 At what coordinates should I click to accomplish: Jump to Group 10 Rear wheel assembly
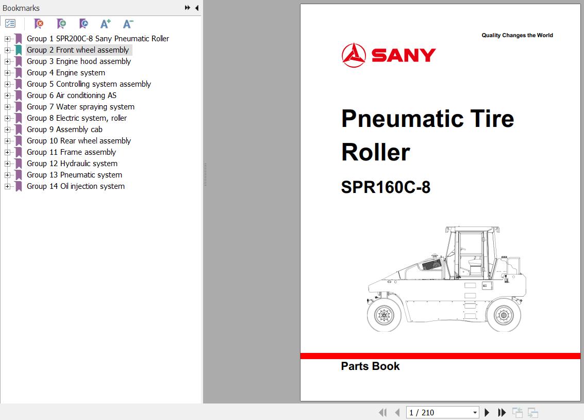tap(78, 141)
